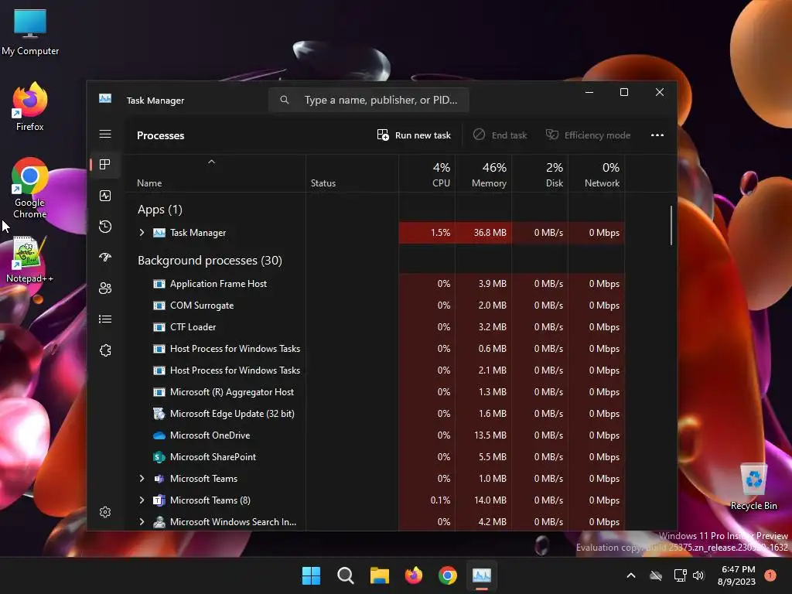Click the OneDrive cloud icon in system tray
Viewport: 792px width, 594px height.
tap(656, 575)
